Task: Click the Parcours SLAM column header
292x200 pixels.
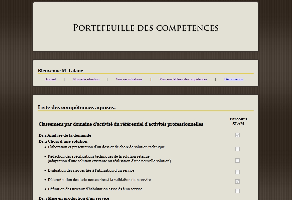Action: coord(238,121)
